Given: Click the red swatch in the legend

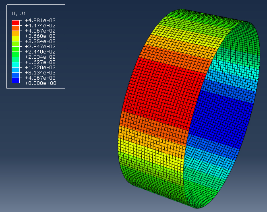Looking at the screenshot, I should pyautogui.click(x=16, y=23).
